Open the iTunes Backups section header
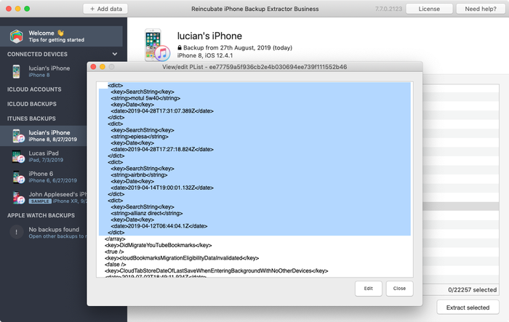The width and height of the screenshot is (509, 322). [31, 118]
